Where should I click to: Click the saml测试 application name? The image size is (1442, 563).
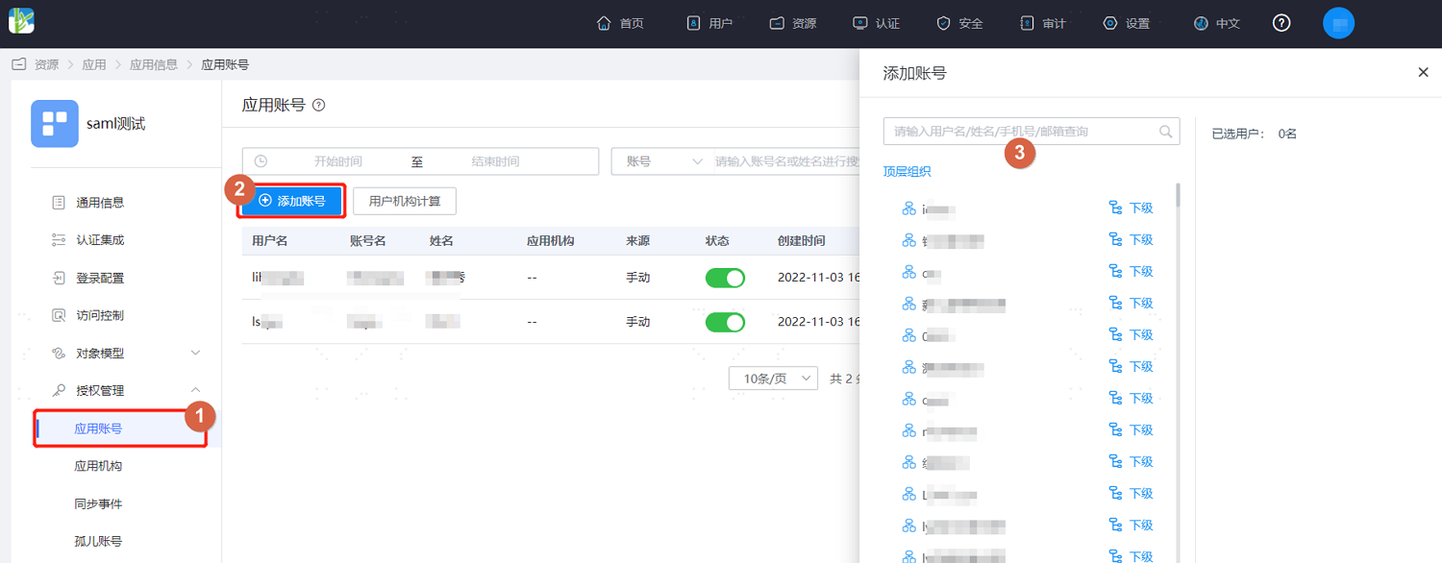click(x=115, y=124)
